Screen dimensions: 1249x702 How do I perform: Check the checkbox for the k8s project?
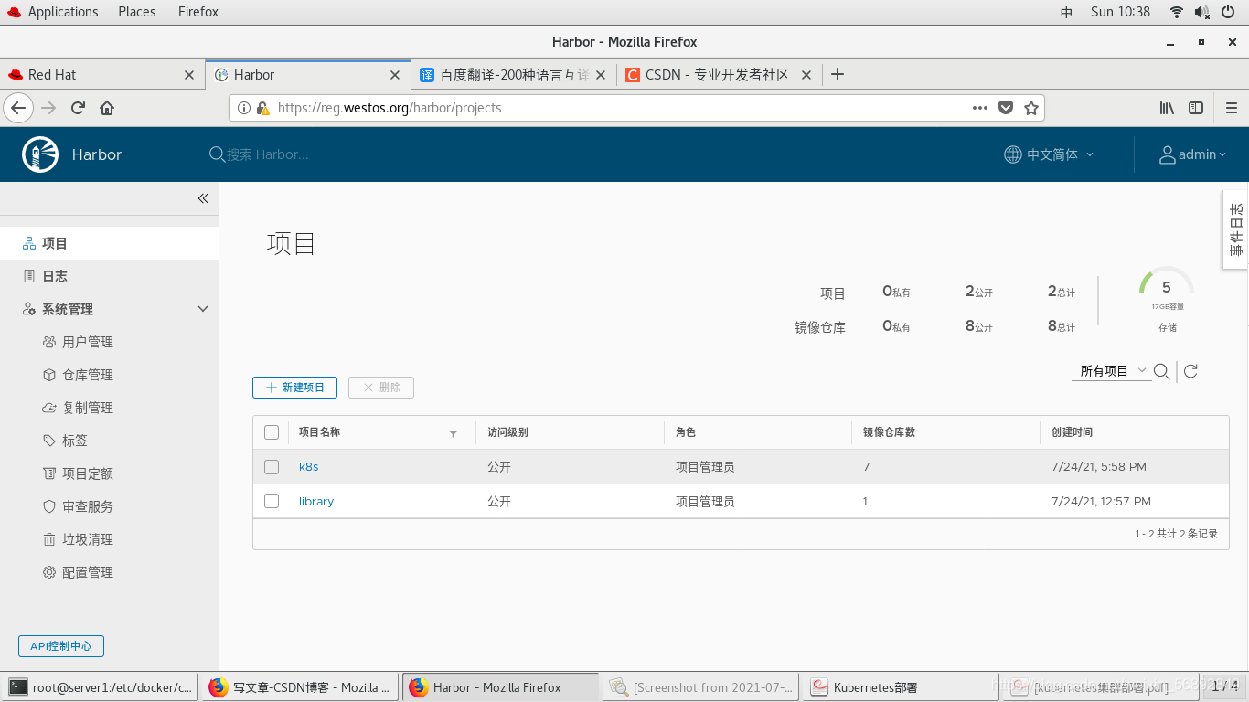[271, 466]
